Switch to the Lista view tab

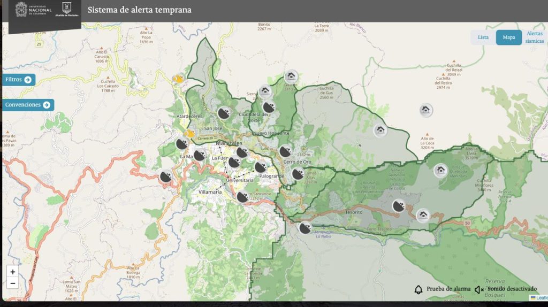point(483,37)
